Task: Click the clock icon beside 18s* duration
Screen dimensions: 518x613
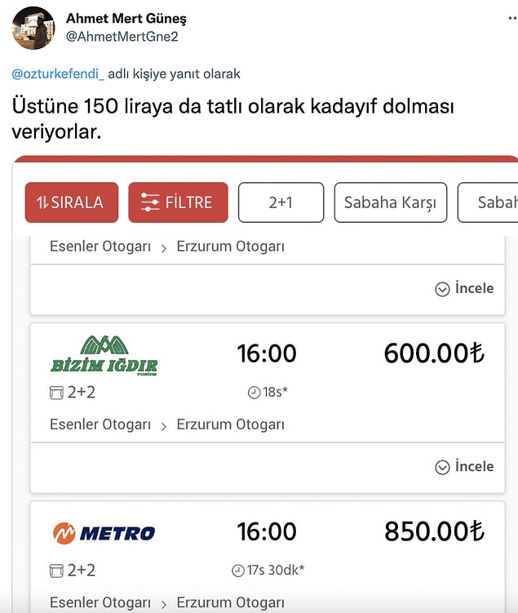Action: (x=253, y=393)
